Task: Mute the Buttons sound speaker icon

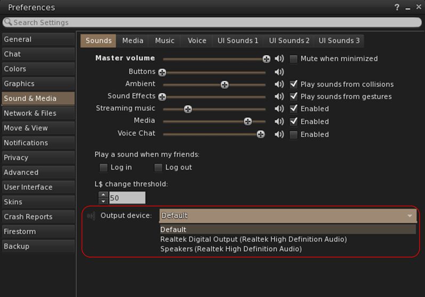Action: 279,72
